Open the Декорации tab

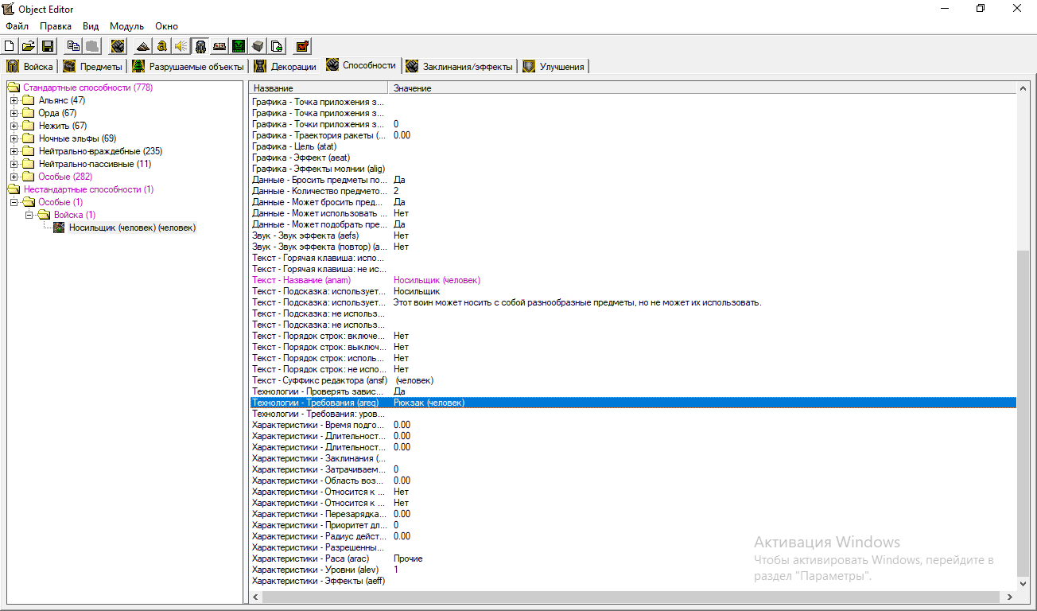coord(286,67)
